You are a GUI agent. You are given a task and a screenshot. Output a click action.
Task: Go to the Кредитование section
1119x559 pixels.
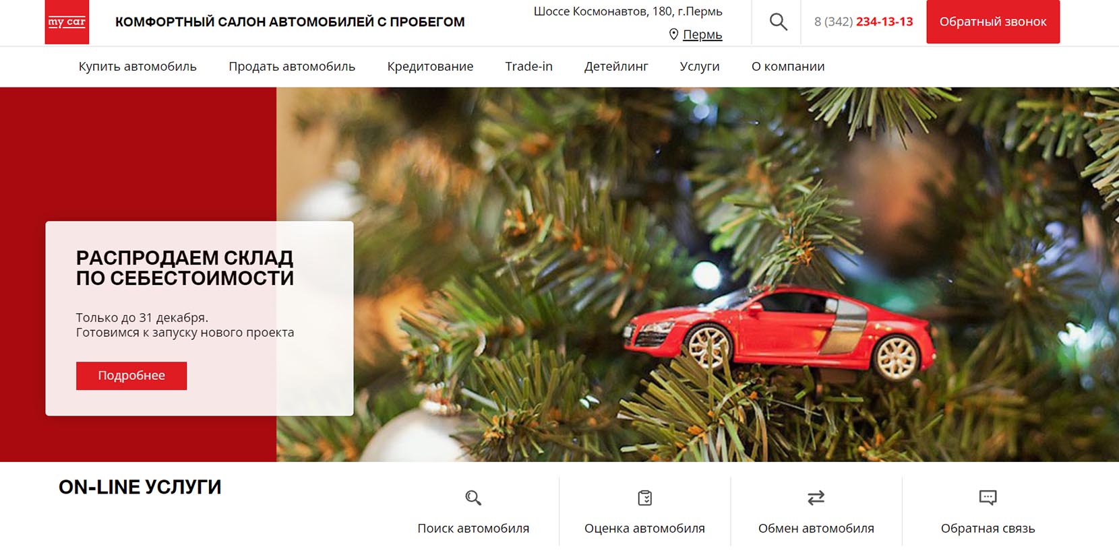coord(430,67)
